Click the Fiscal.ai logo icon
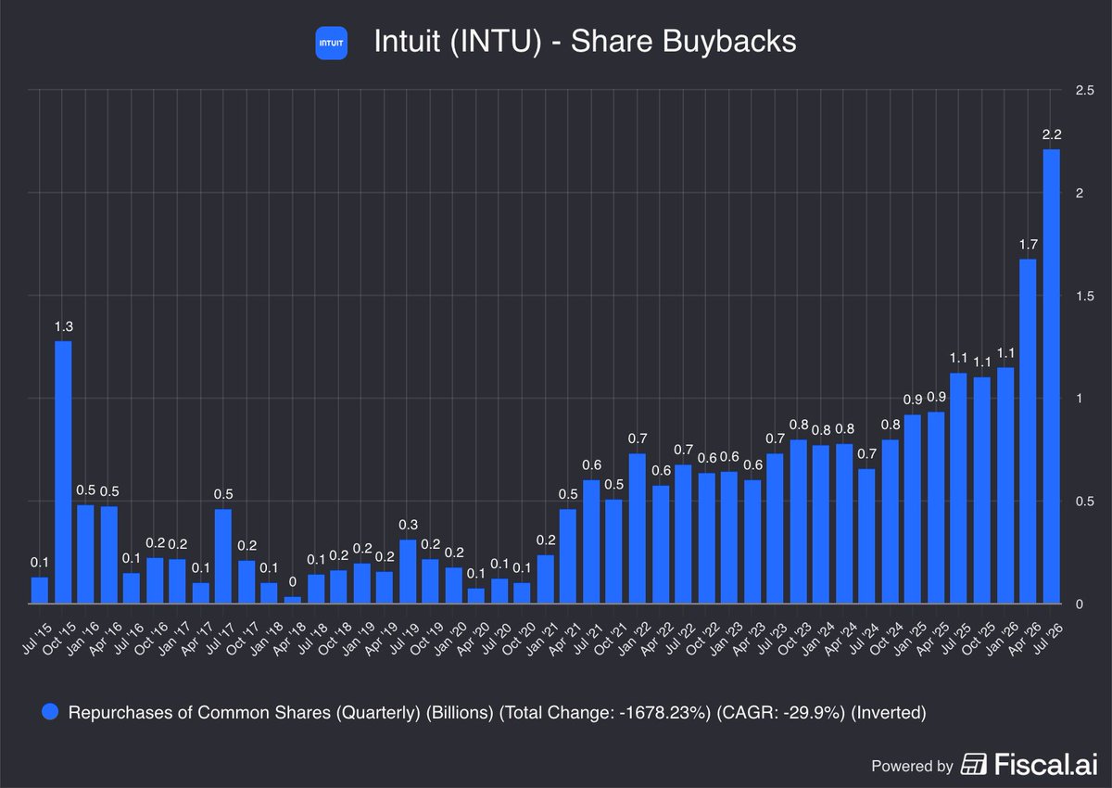The image size is (1112, 788). pyautogui.click(x=974, y=763)
